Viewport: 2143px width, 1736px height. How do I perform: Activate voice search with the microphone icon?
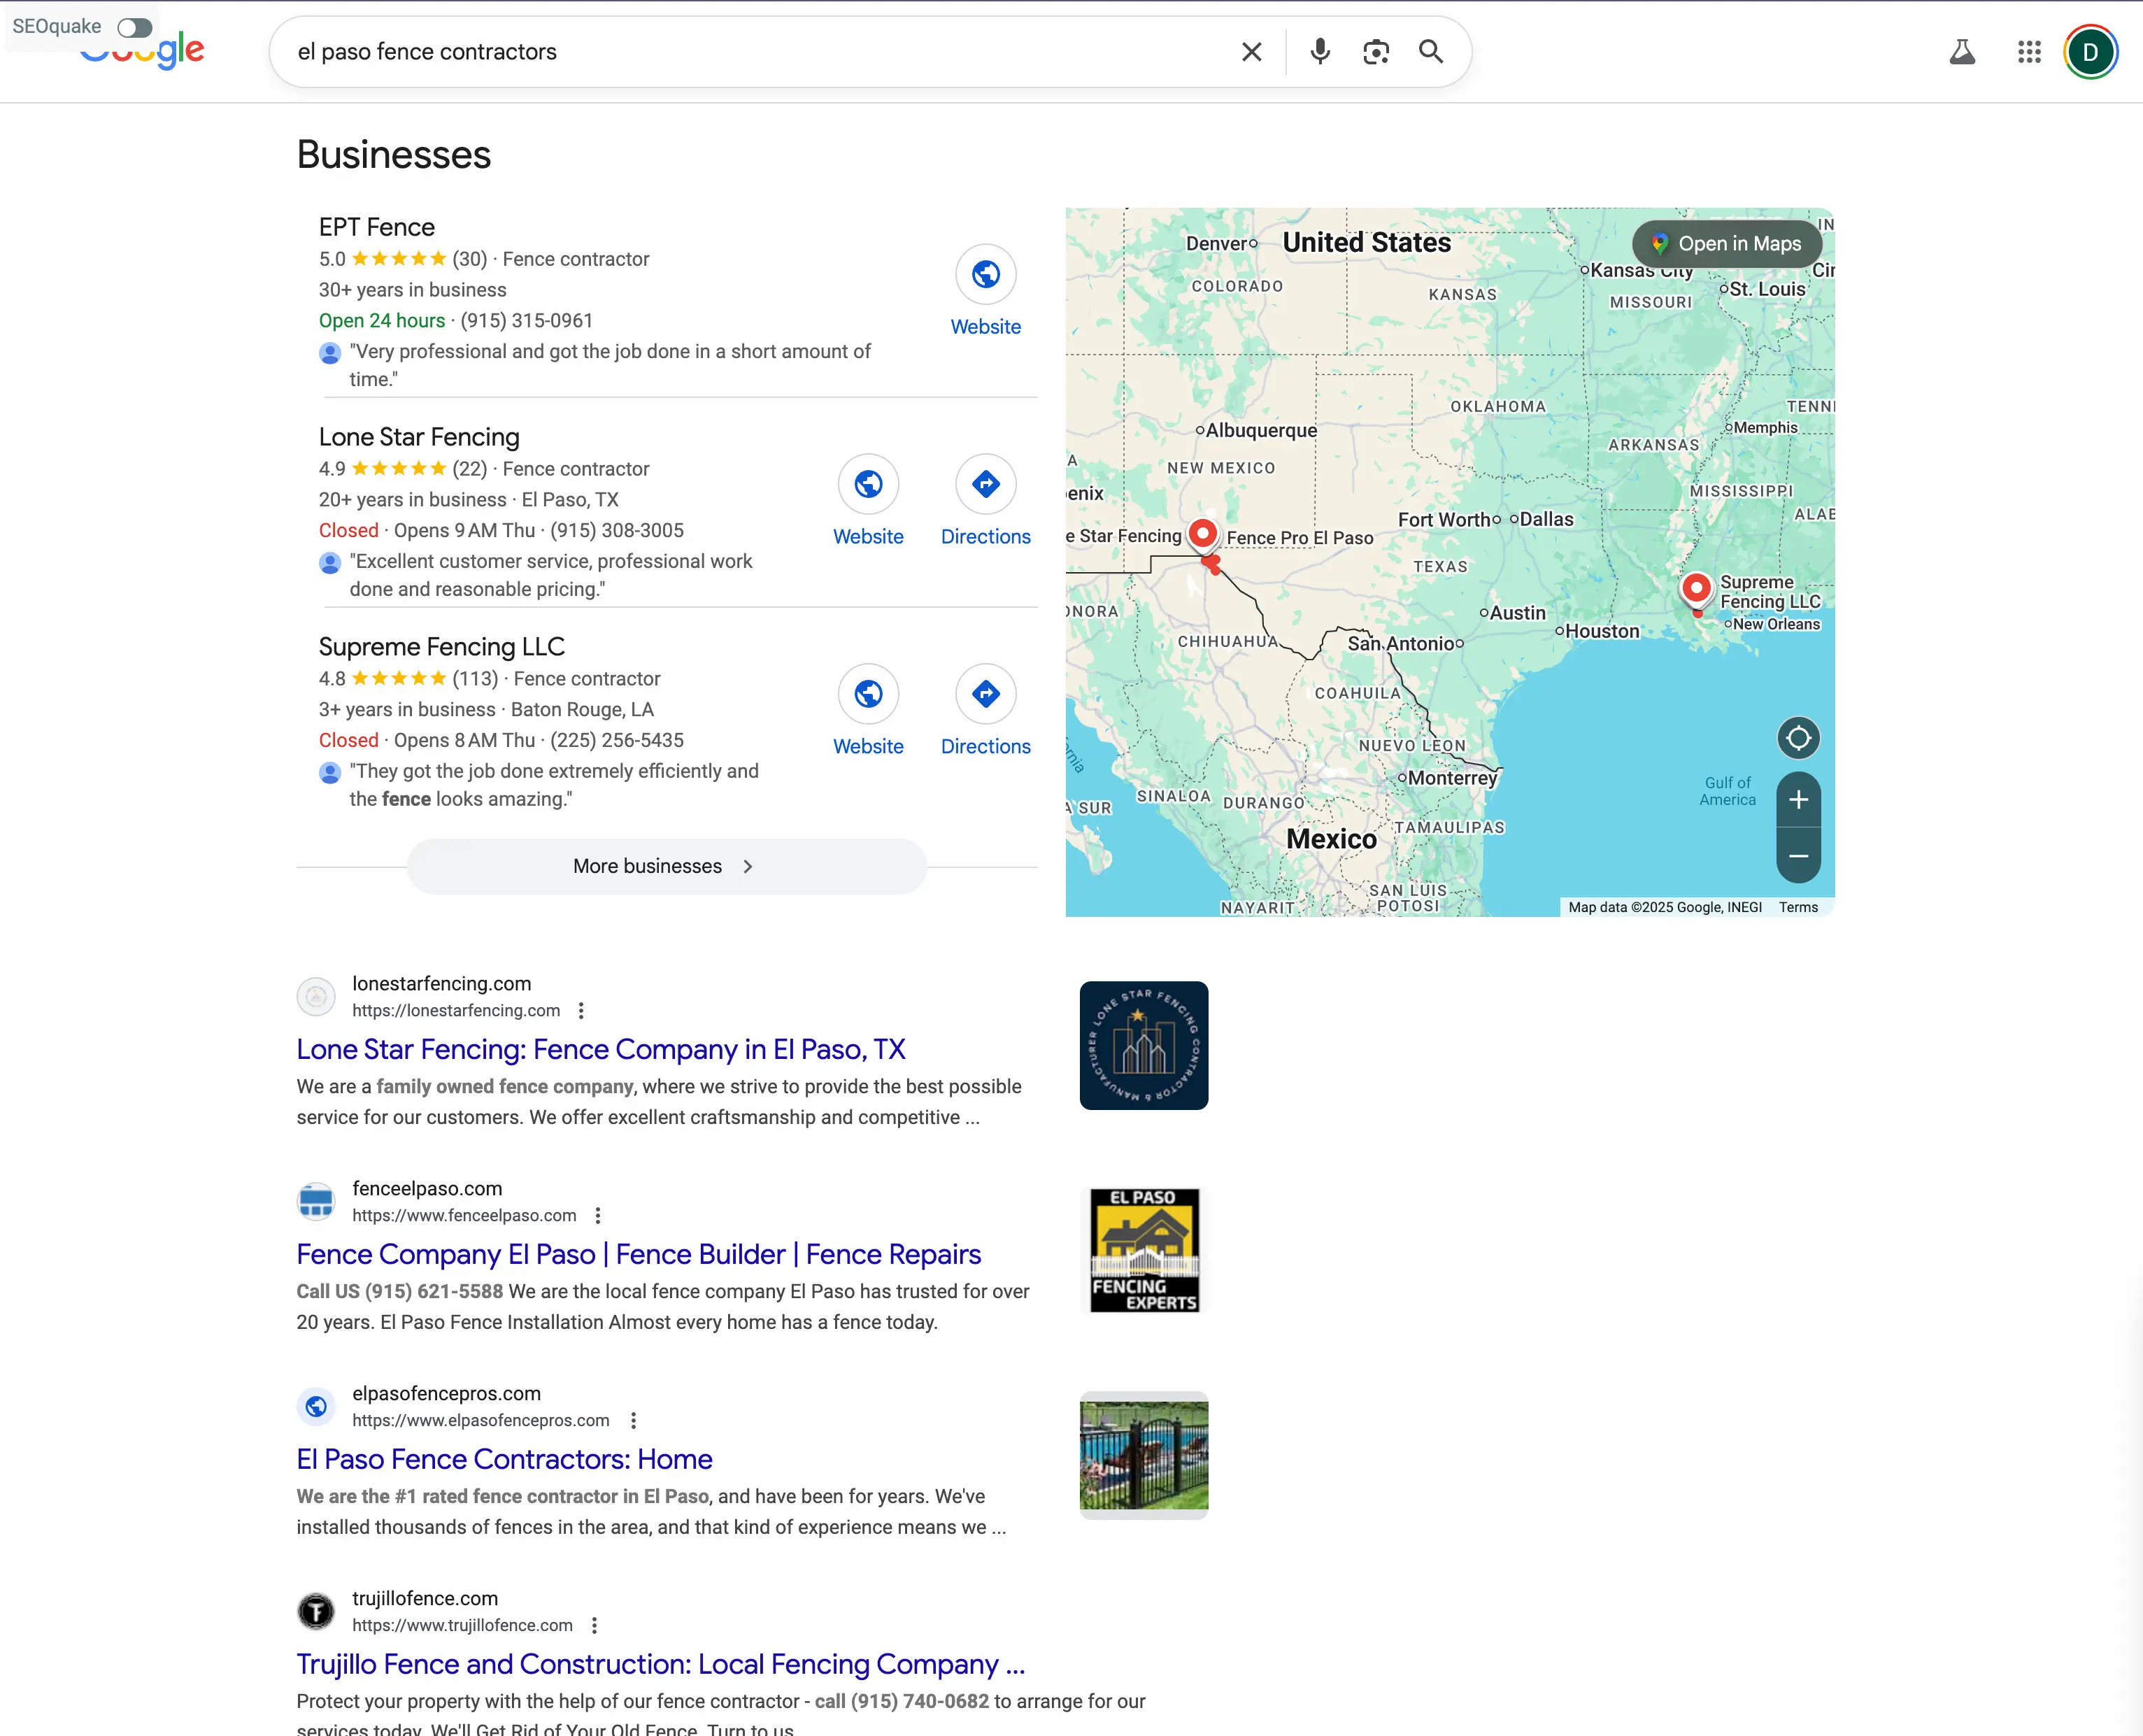tap(1320, 51)
